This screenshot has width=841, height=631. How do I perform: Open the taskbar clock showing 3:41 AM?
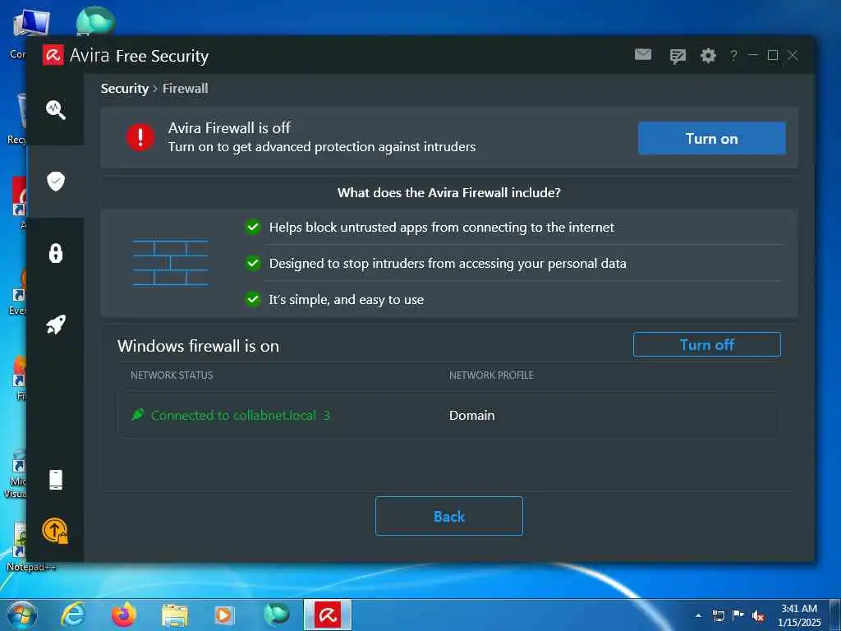799,615
